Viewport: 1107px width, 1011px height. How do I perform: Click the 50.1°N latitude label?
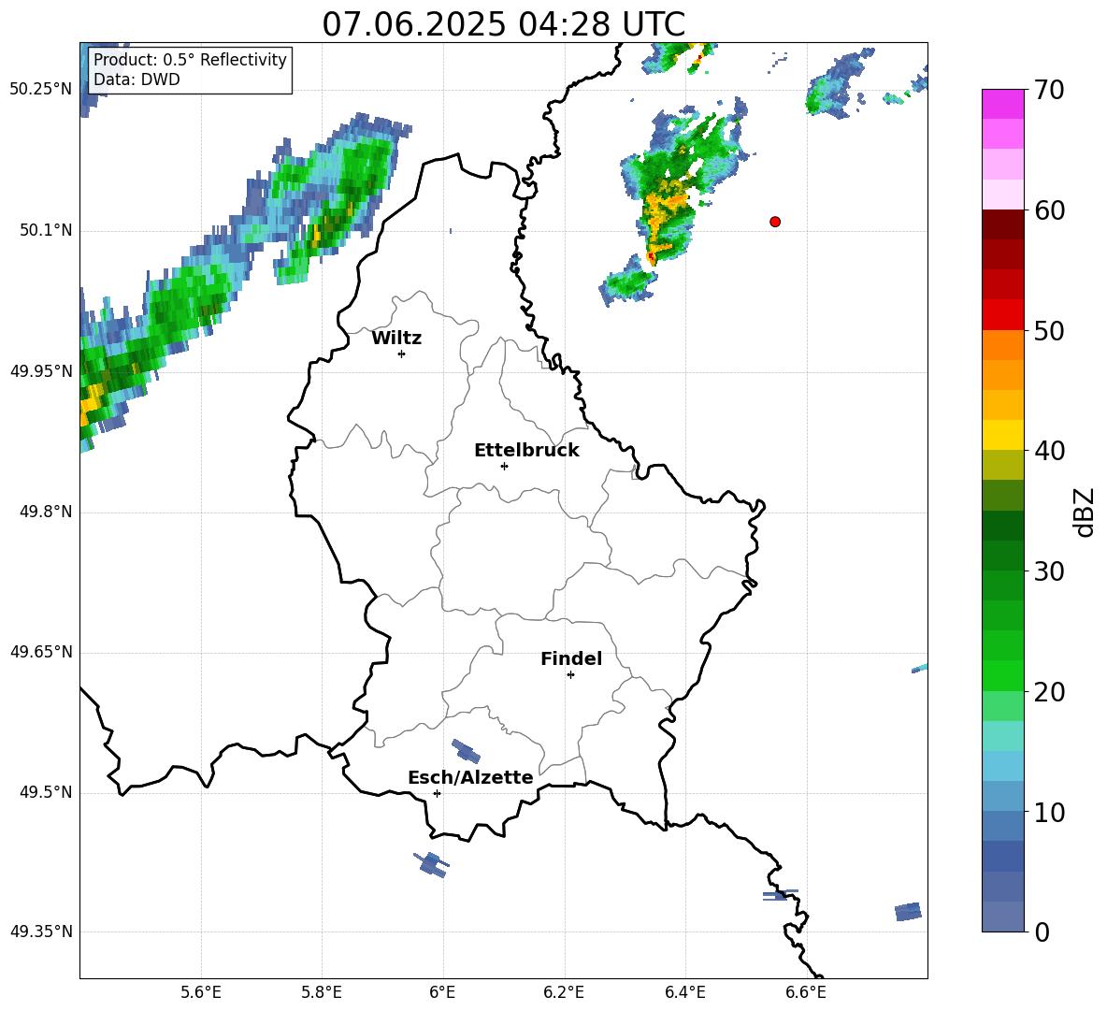(x=46, y=230)
